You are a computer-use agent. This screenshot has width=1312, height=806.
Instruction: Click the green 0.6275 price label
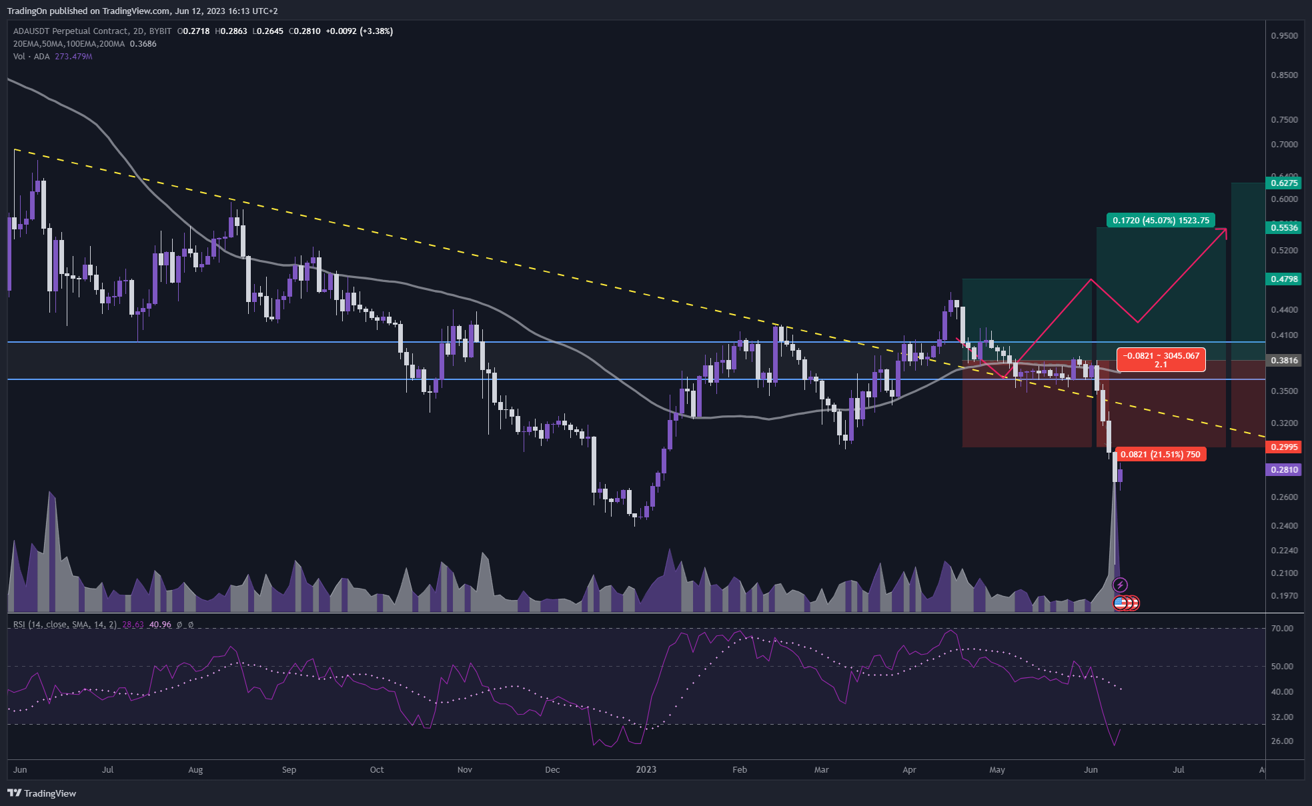pos(1284,183)
